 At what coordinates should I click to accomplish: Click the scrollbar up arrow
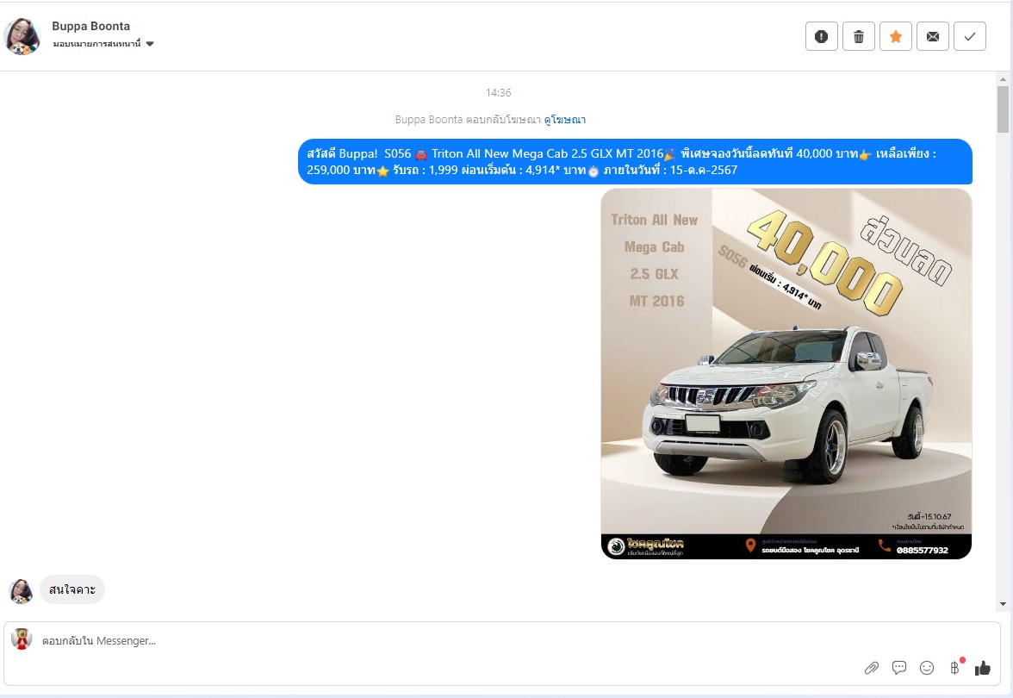pos(1003,79)
